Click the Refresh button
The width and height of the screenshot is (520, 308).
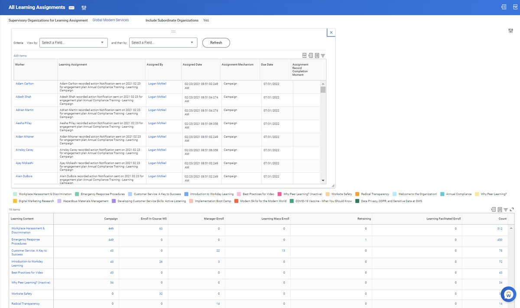tap(216, 43)
